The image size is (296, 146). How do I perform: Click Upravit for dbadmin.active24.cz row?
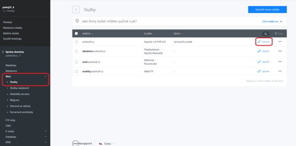coord(263,51)
